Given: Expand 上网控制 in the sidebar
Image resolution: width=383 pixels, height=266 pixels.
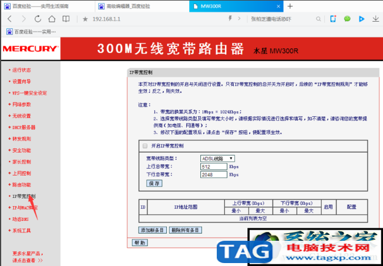Looking at the screenshot, I should pos(22,173).
